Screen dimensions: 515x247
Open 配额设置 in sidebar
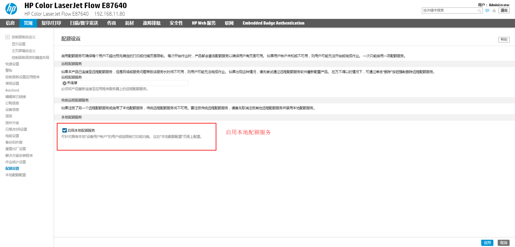12,168
